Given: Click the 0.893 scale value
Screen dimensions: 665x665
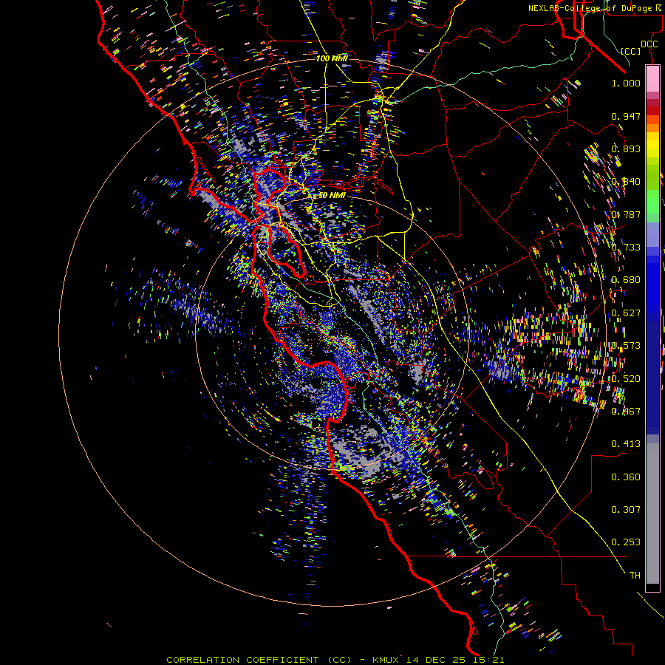Looking at the screenshot, I should tap(626, 149).
